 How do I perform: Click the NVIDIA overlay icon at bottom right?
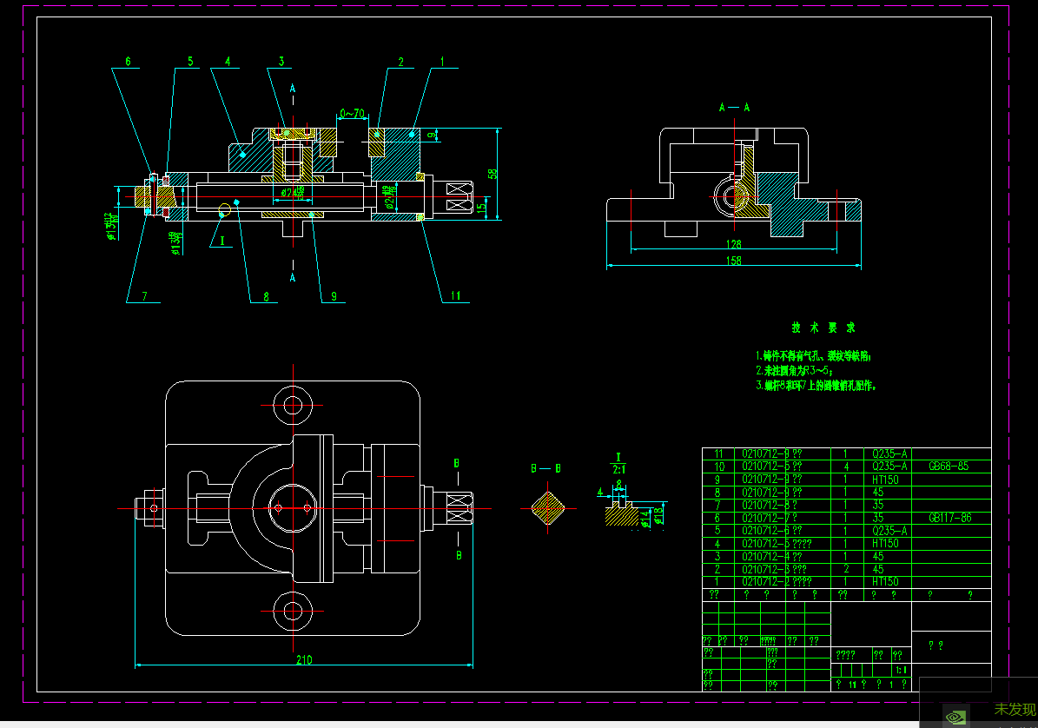(x=955, y=717)
